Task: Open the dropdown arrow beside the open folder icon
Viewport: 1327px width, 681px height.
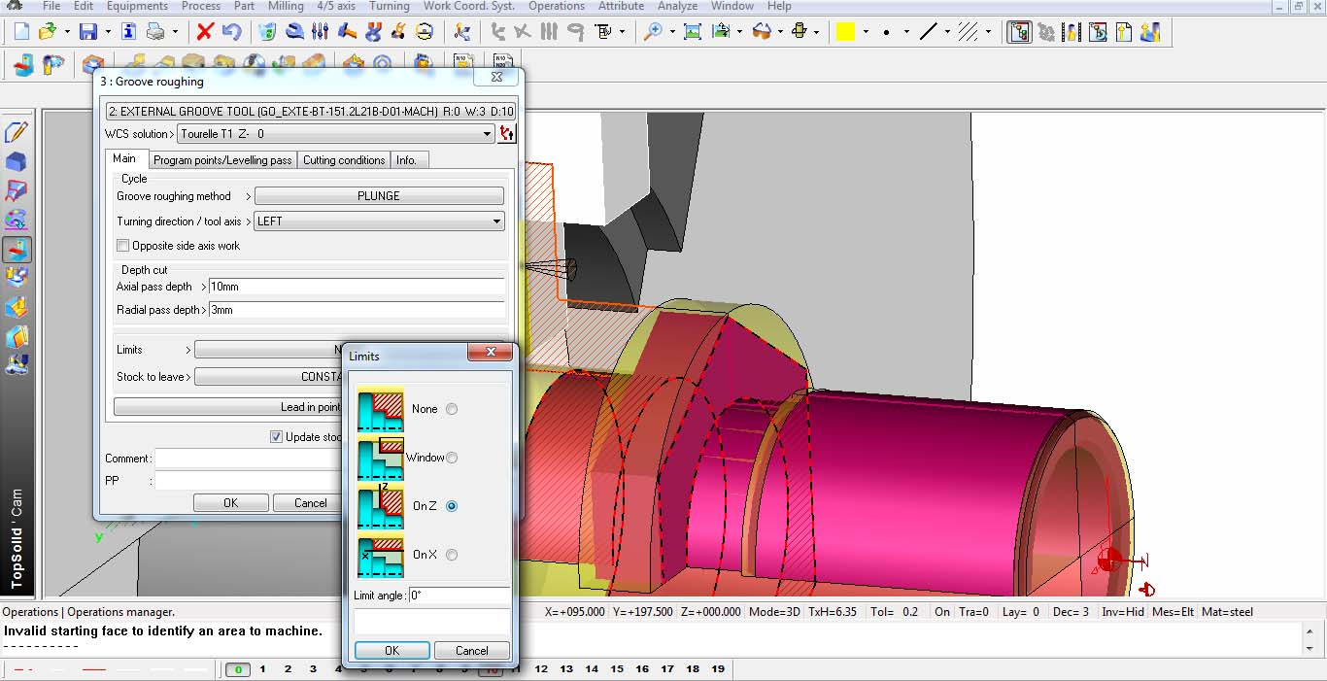Action: (66, 32)
